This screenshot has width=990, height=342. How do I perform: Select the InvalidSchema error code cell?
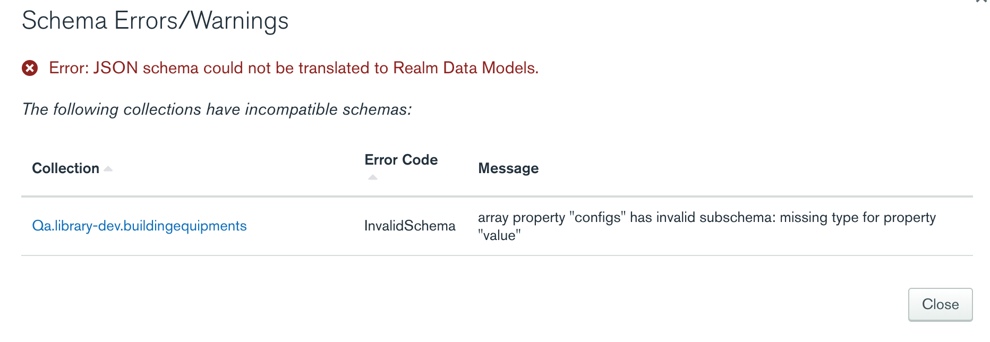coord(409,226)
